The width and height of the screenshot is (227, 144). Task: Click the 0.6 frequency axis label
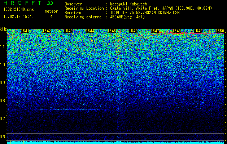click(x=3, y=137)
